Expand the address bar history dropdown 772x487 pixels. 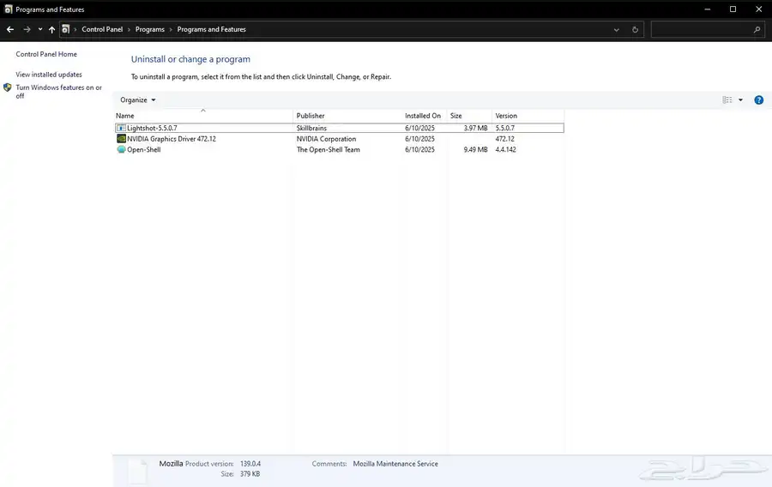[x=617, y=29]
